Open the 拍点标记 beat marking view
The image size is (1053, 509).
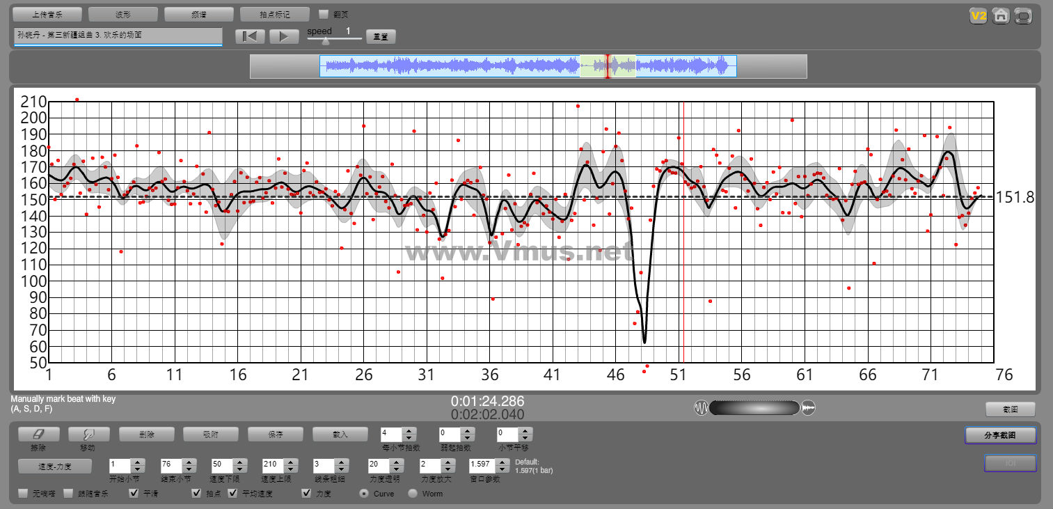274,14
